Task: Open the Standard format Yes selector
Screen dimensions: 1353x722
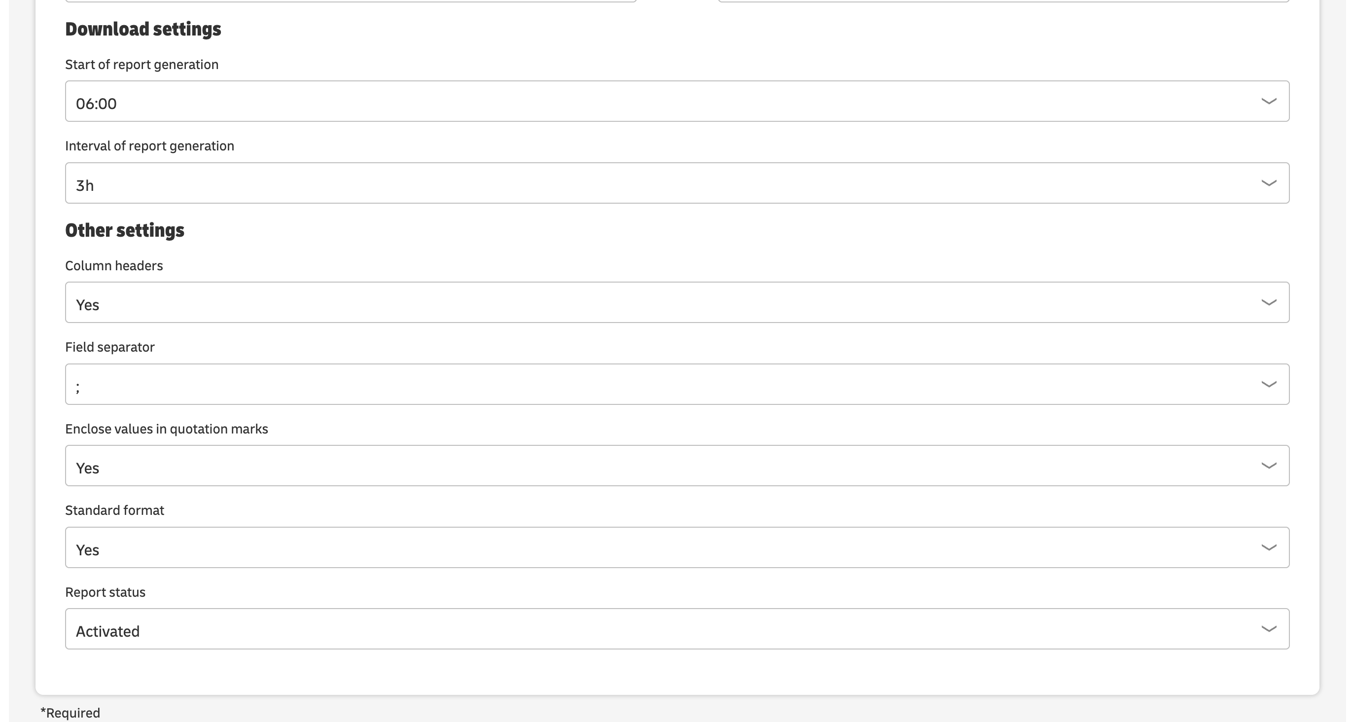Action: (677, 547)
